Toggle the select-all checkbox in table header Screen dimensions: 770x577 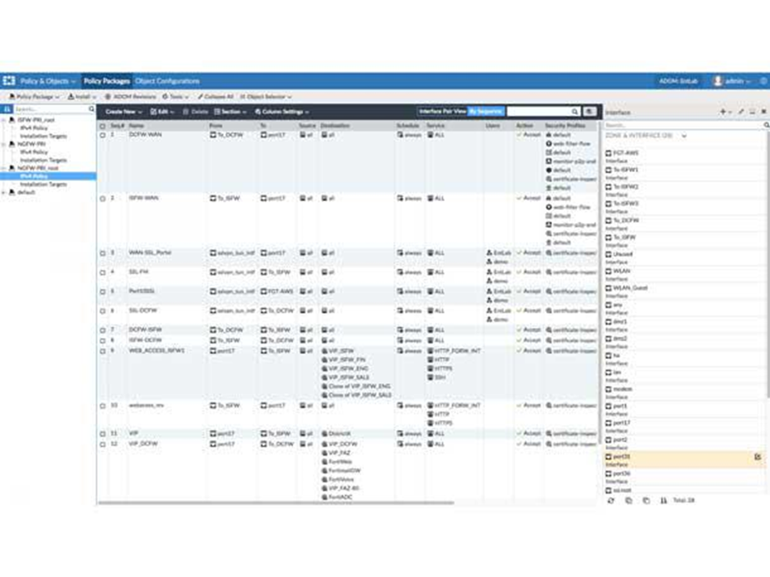(103, 126)
